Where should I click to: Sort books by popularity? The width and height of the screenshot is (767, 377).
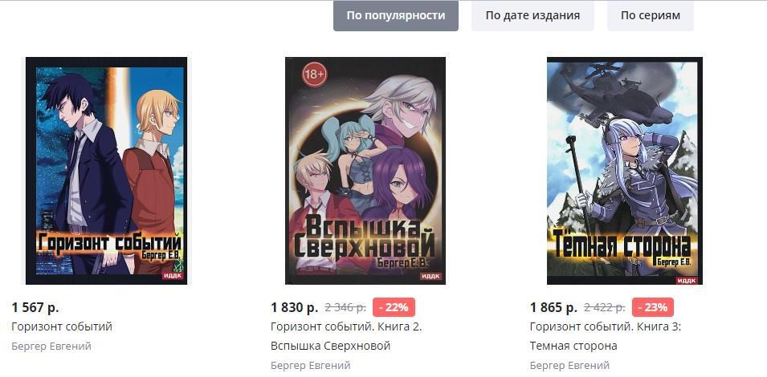coord(396,15)
